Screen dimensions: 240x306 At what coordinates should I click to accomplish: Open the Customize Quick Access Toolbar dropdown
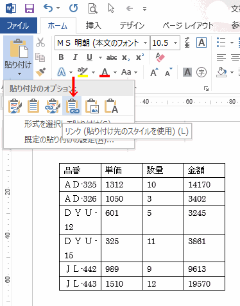click(145, 9)
